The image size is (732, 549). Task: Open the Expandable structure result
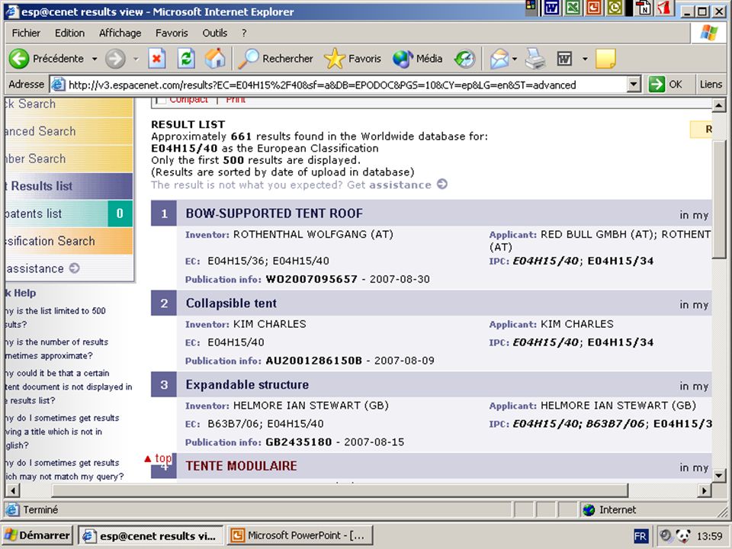[x=247, y=384]
